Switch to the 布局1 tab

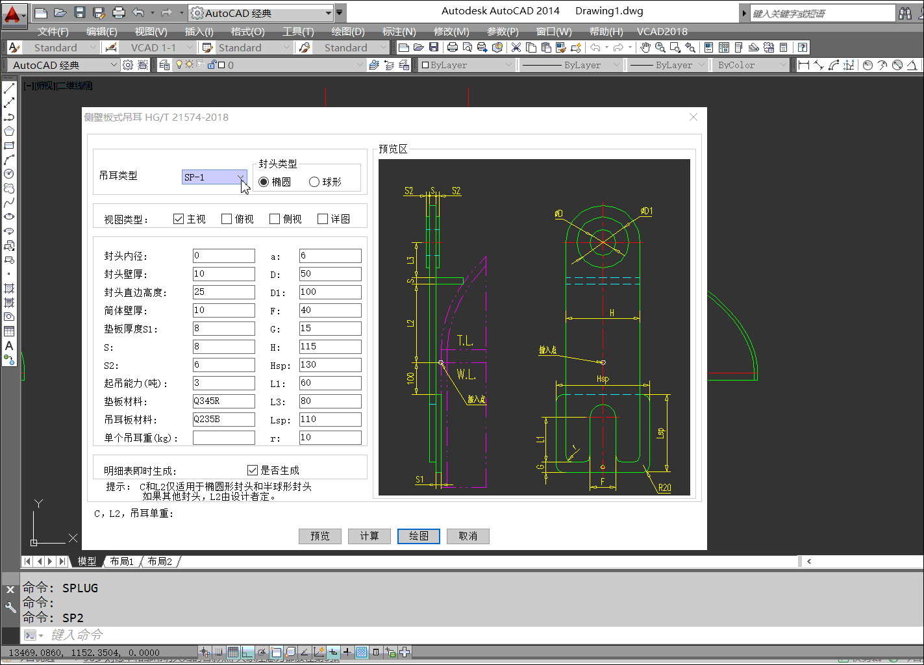(x=121, y=561)
